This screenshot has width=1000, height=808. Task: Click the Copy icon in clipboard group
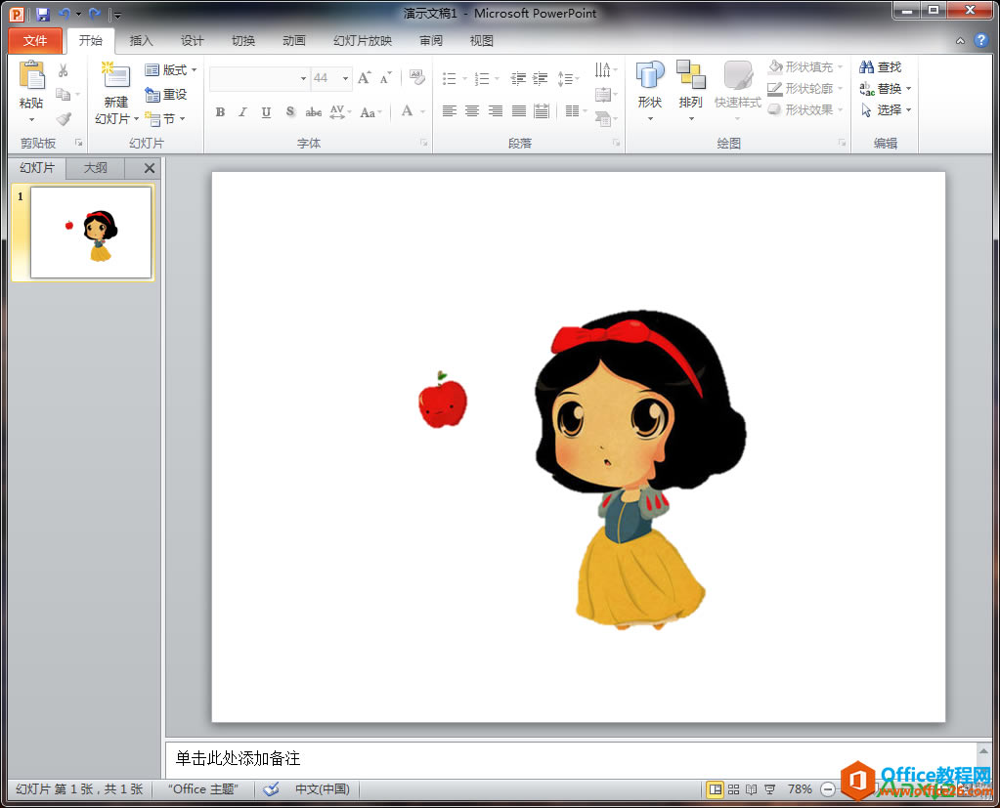pos(64,95)
